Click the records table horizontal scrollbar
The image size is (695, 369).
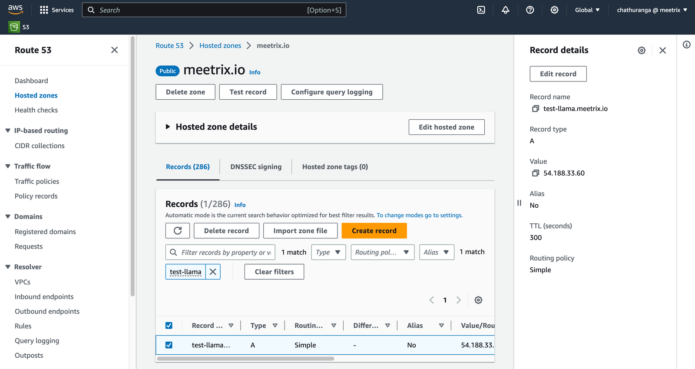(x=245, y=359)
